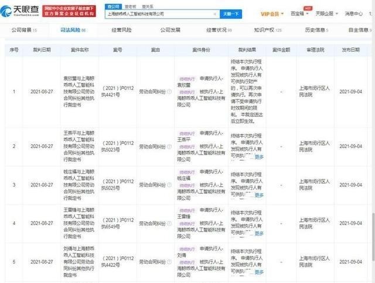Open the case title in row 4
Viewport: 375px width, 283px height.
point(79,223)
